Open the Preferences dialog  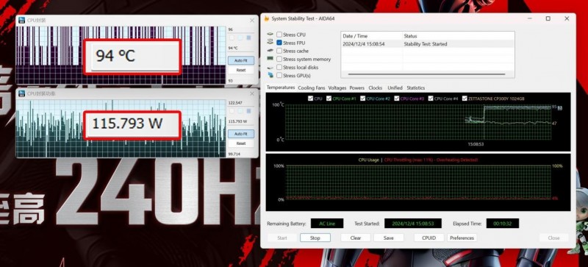pos(462,238)
